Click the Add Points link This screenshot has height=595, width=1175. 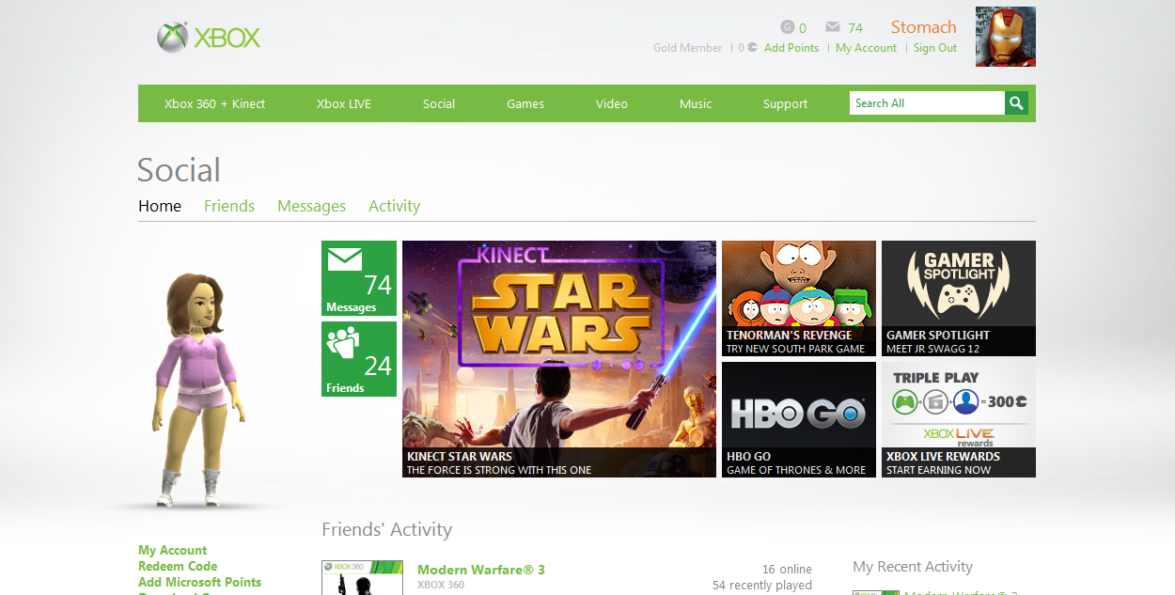tap(791, 48)
